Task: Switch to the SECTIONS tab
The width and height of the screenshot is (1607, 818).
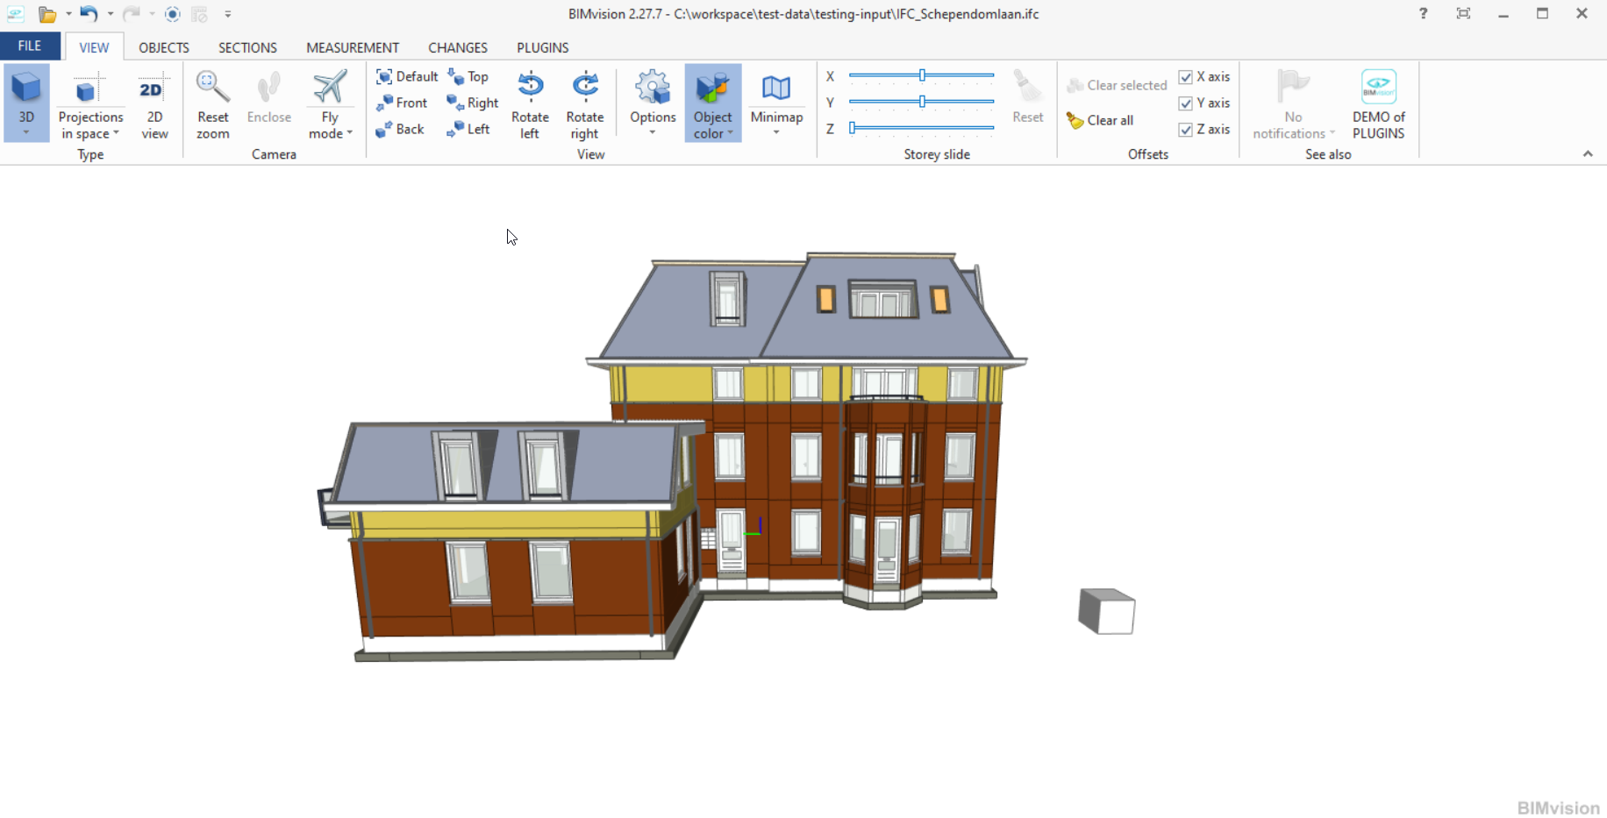Action: (247, 47)
